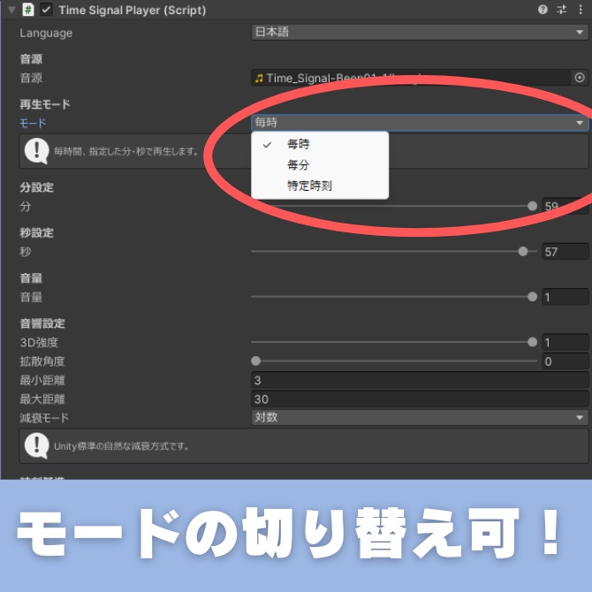Image resolution: width=592 pixels, height=592 pixels.
Task: Open the component help reference icon
Action: coord(543,10)
